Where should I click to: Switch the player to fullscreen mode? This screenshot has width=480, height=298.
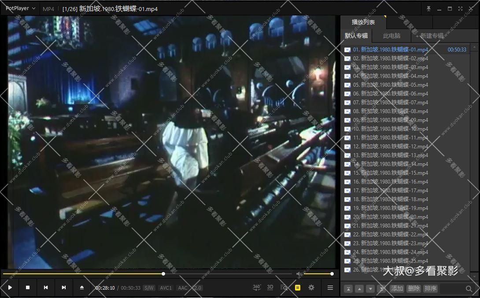tap(460, 8)
